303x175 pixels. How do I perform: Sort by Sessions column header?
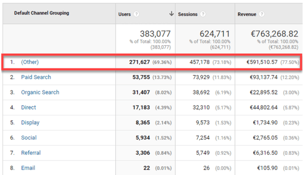[188, 14]
